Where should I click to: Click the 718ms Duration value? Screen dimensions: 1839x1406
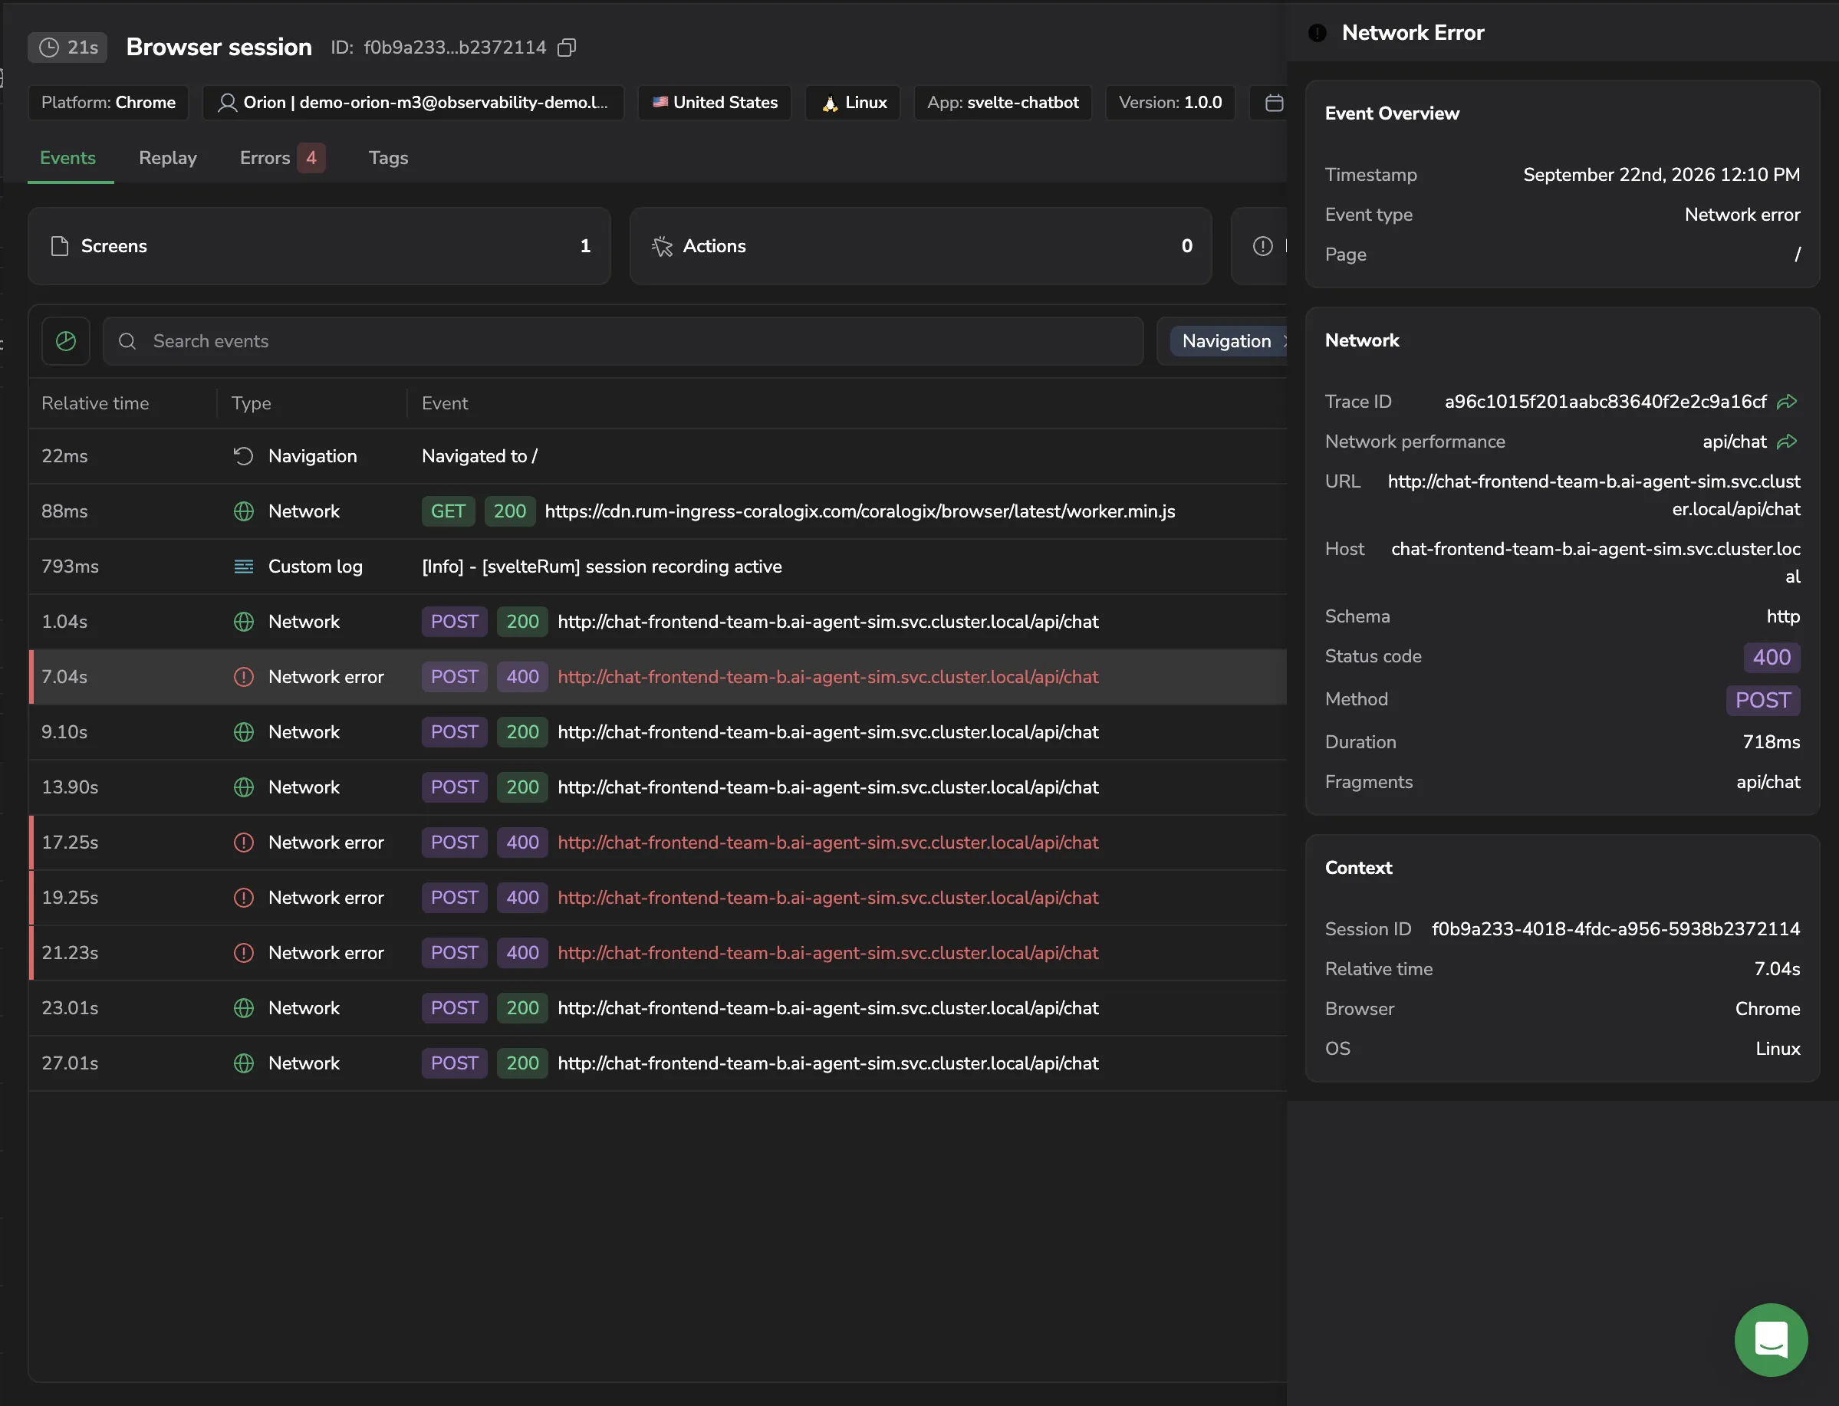1772,742
